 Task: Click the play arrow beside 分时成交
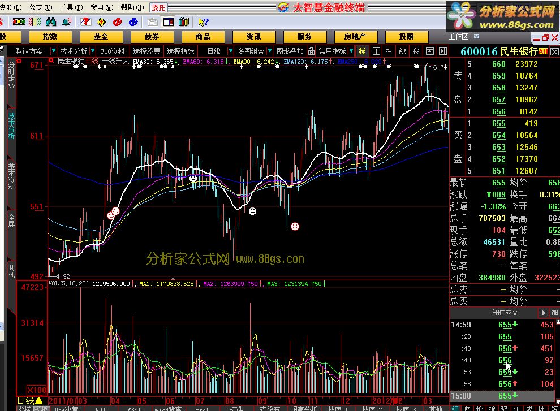pyautogui.click(x=543, y=313)
